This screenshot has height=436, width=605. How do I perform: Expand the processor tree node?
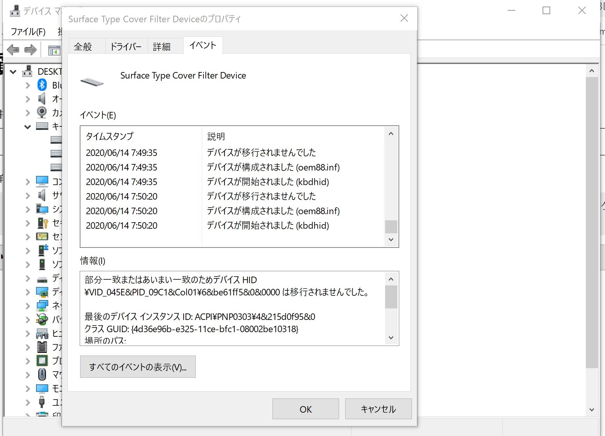click(28, 361)
